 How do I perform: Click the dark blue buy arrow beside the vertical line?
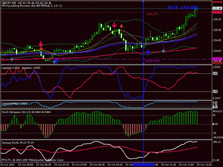click(148, 53)
